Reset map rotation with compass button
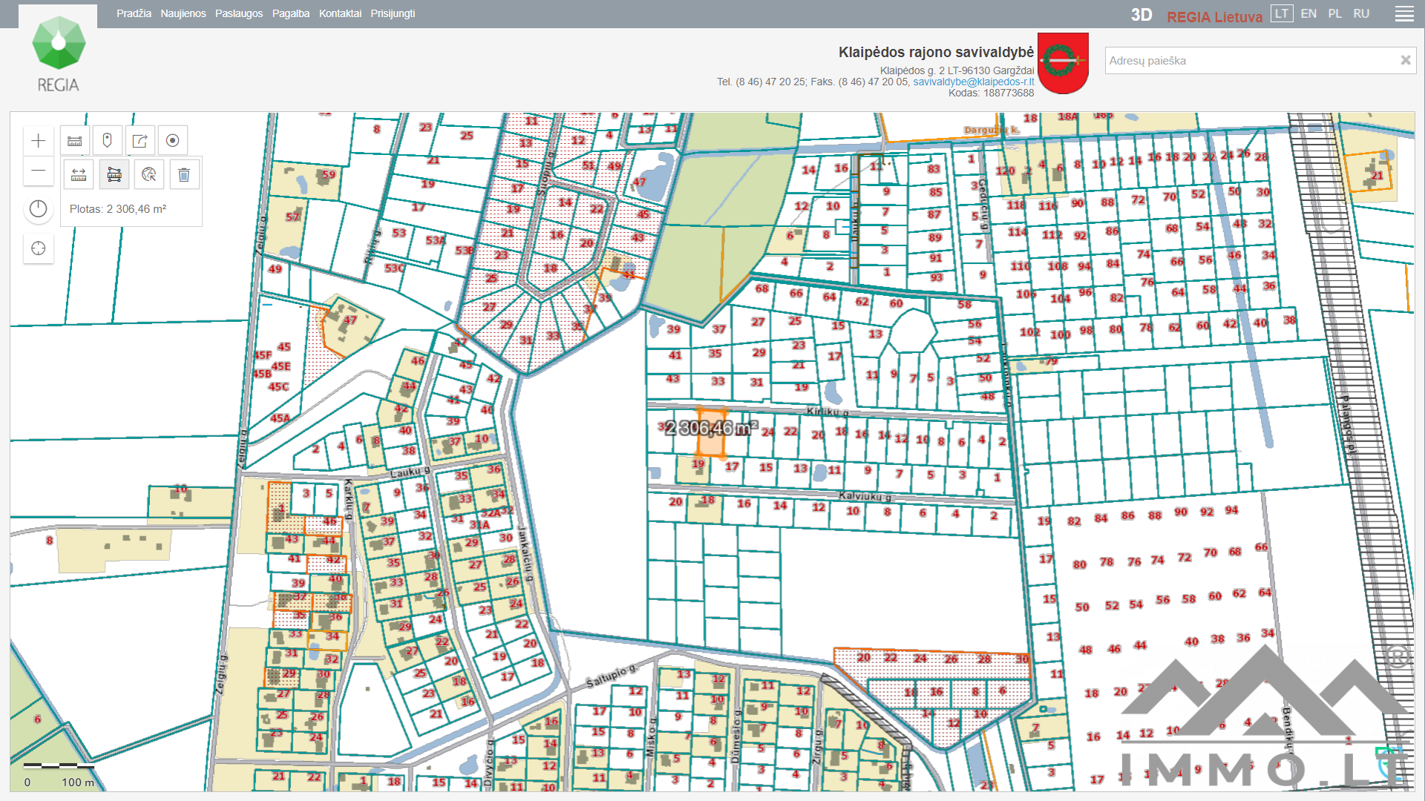 point(39,209)
